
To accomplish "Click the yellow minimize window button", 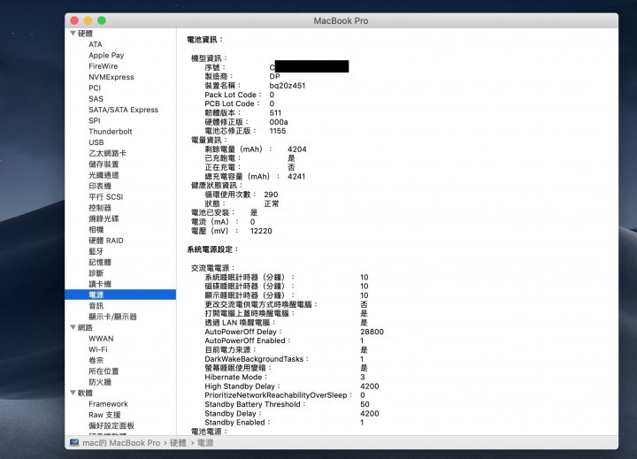I will (88, 20).
